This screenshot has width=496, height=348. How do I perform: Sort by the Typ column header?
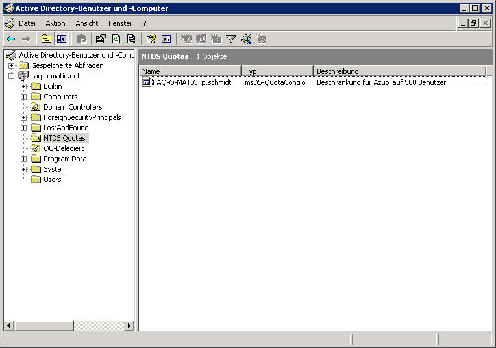coord(277,71)
